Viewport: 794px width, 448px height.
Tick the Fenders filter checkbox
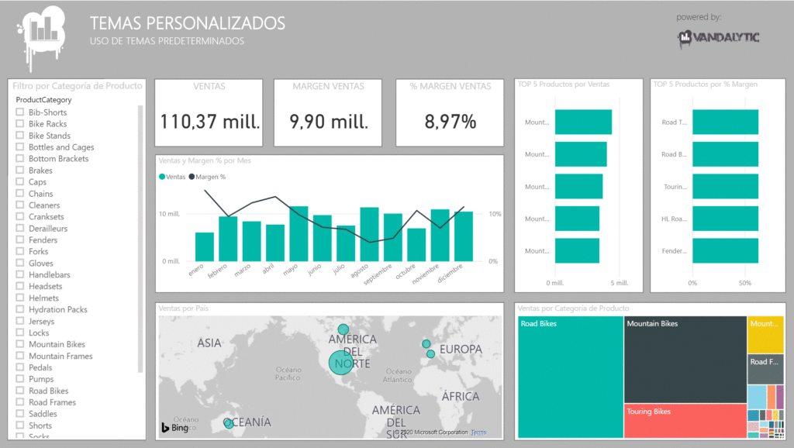19,240
